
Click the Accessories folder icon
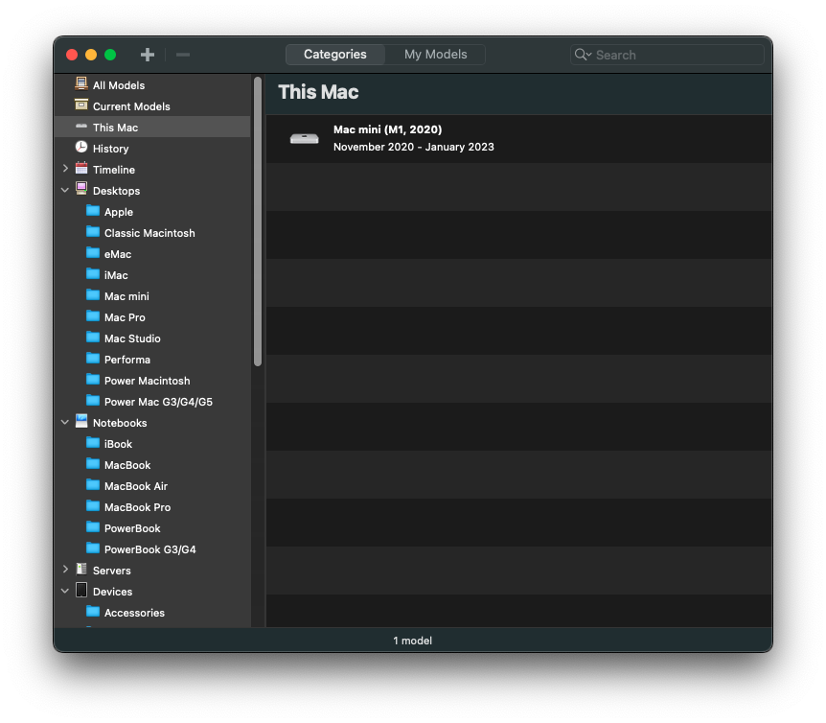tap(93, 611)
